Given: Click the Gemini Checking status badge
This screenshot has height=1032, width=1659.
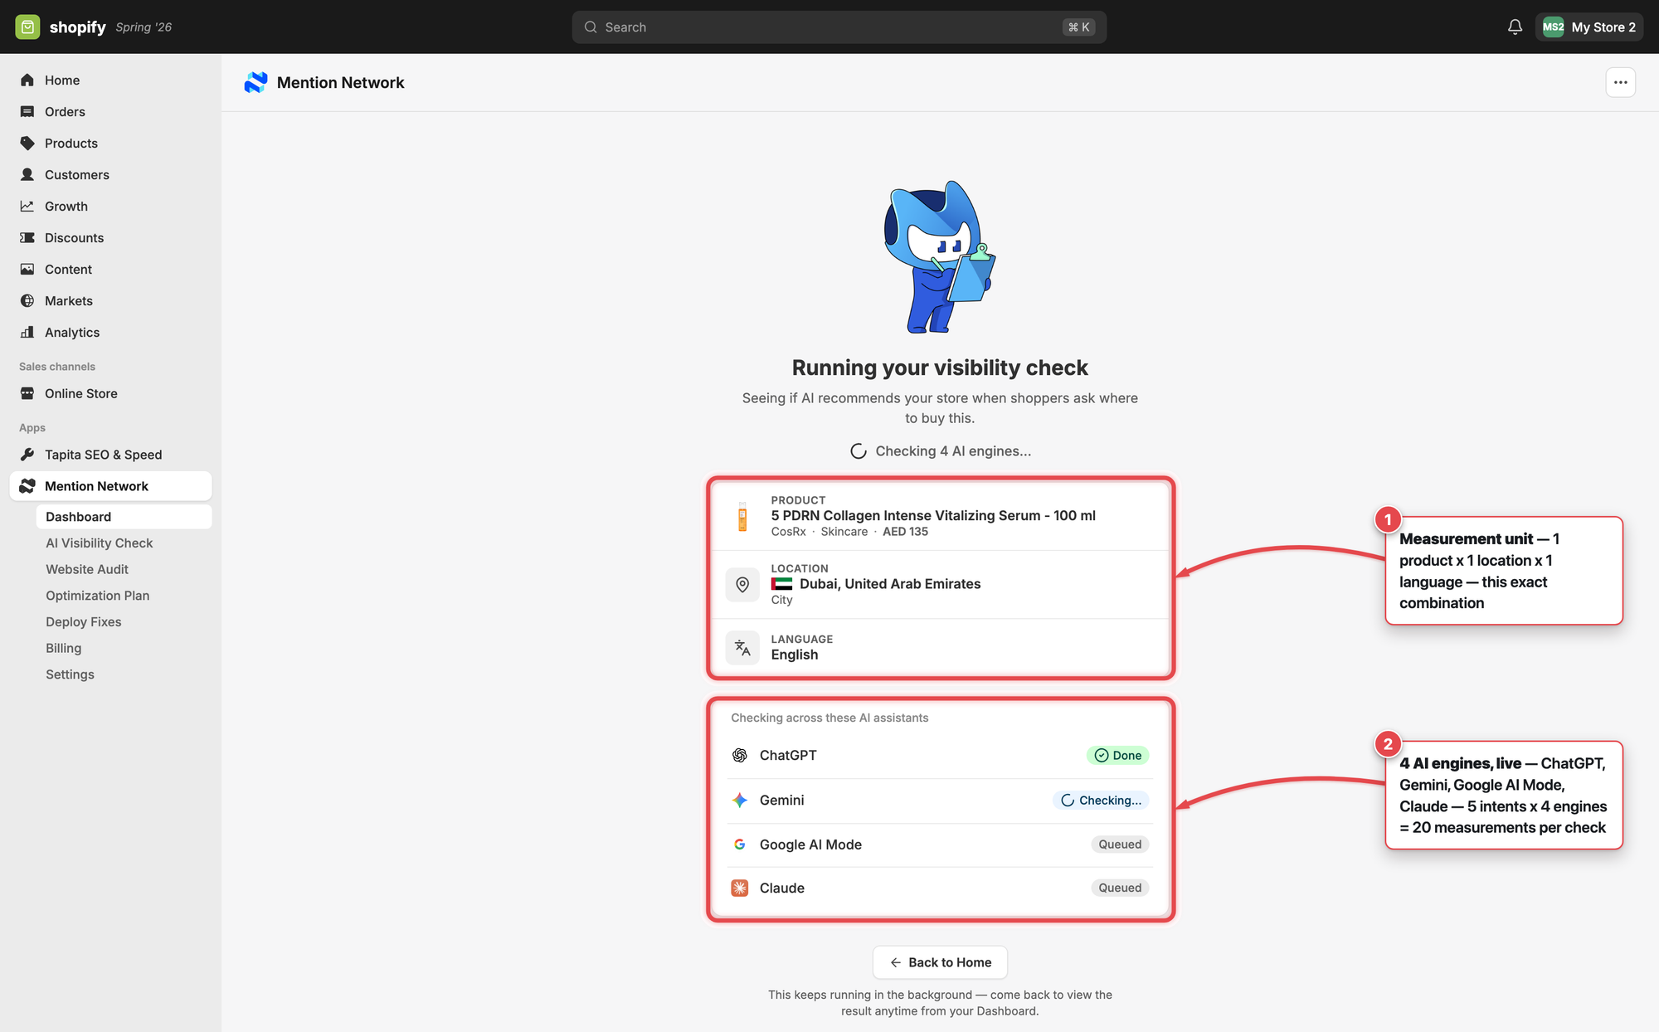Looking at the screenshot, I should pos(1101,801).
